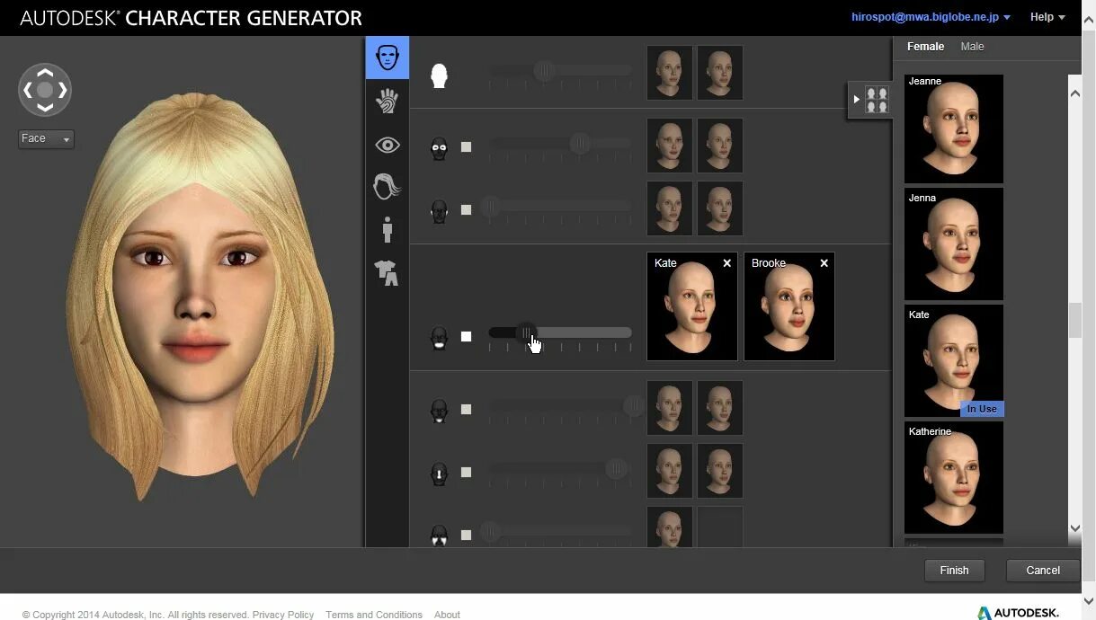
Task: Switch to the Female tab
Action: [x=925, y=47]
